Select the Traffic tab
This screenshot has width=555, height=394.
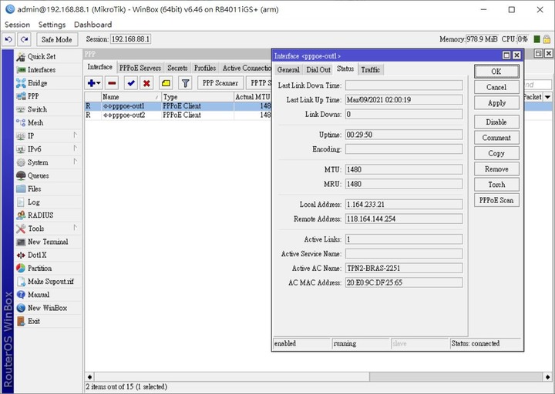click(370, 69)
